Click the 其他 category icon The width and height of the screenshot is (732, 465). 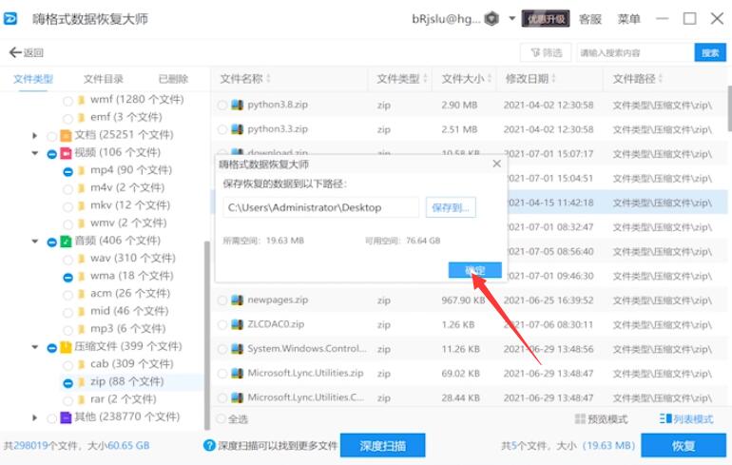pyautogui.click(x=66, y=417)
